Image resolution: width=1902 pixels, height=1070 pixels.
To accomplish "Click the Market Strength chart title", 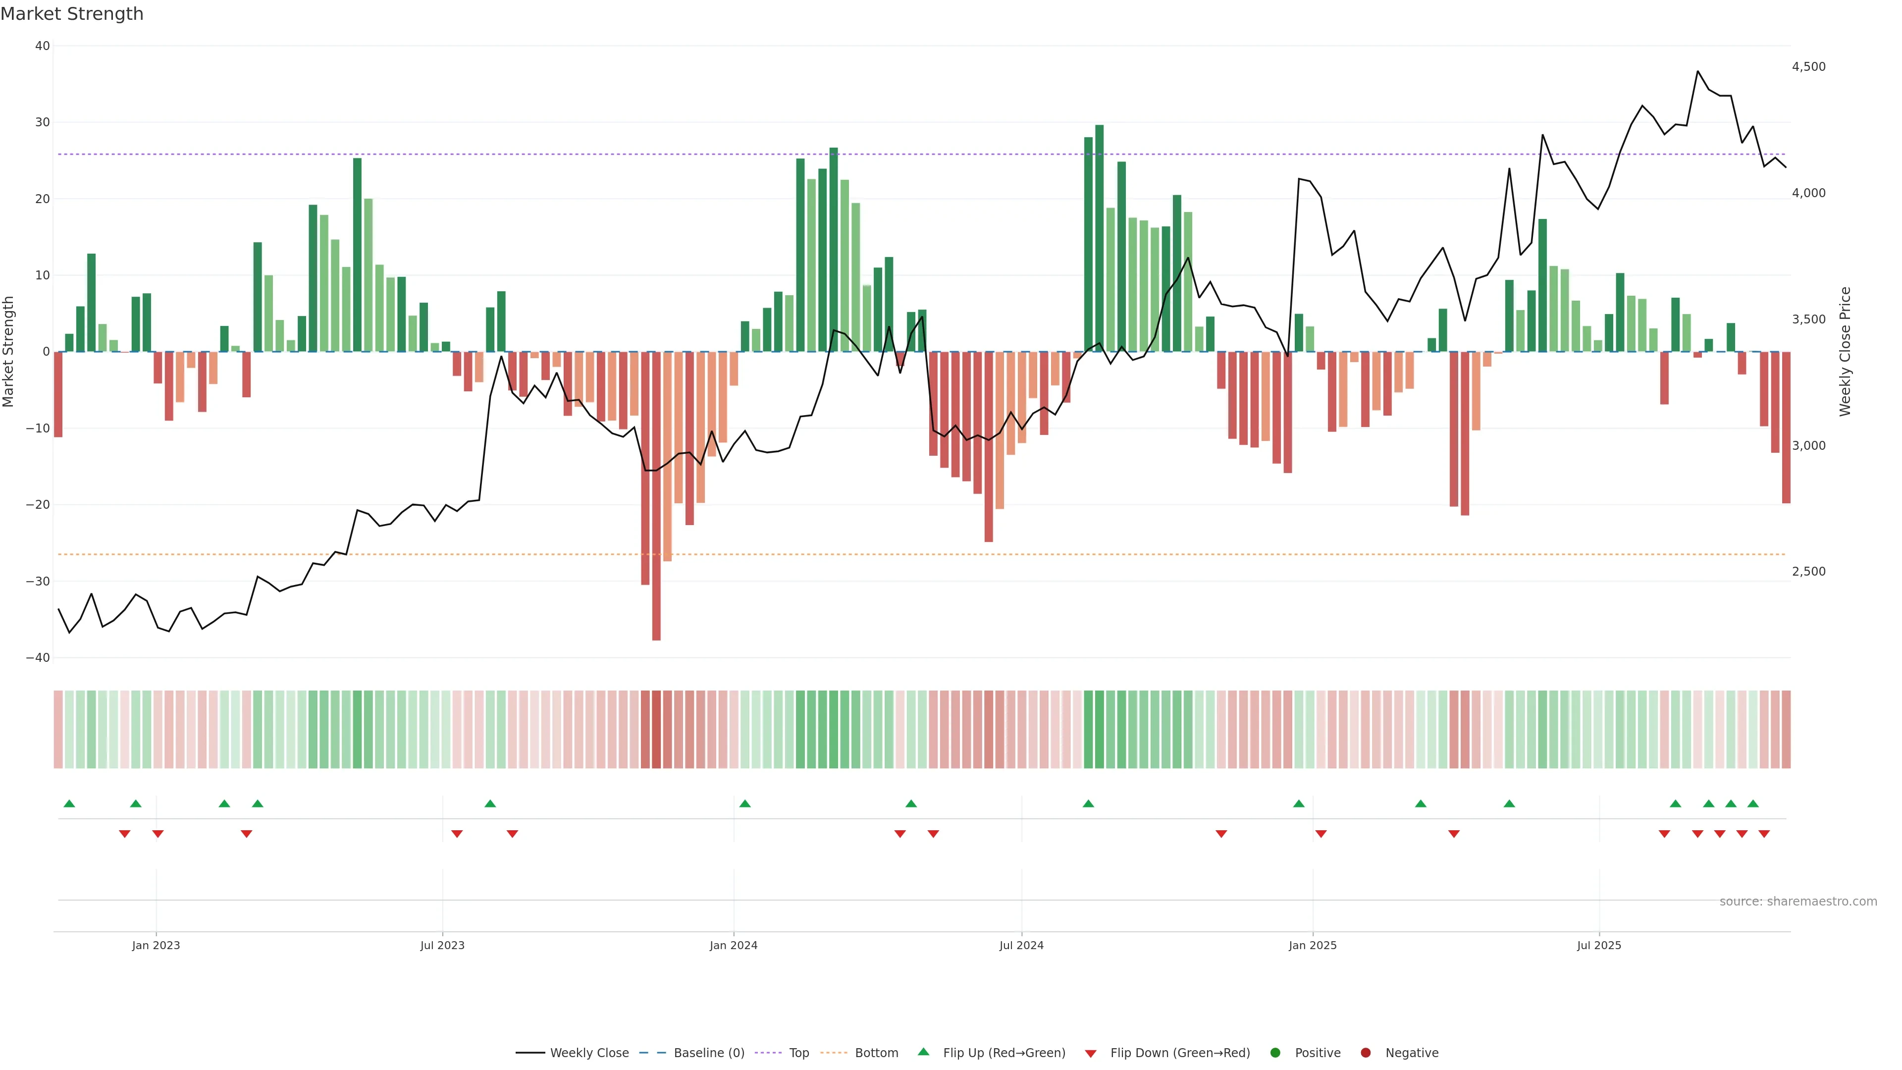I will point(72,14).
